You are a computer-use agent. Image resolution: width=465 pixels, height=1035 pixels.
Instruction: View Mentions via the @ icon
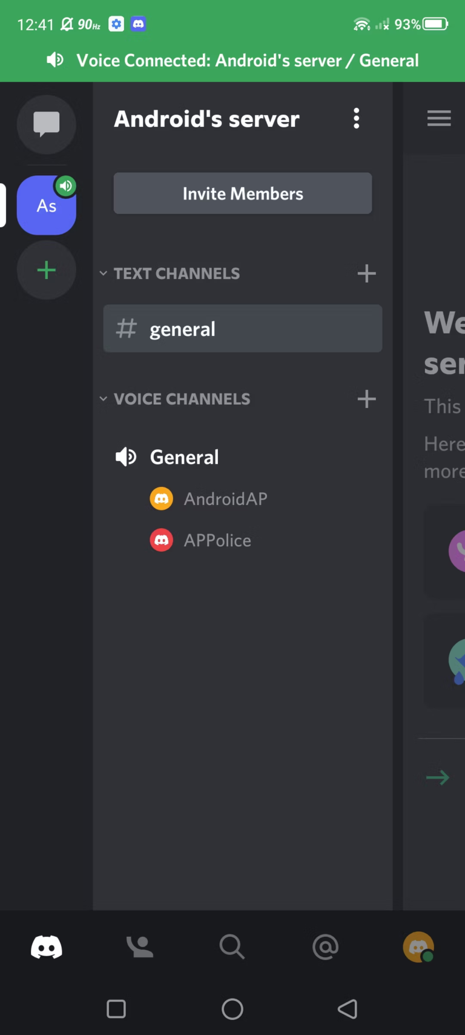click(x=325, y=946)
